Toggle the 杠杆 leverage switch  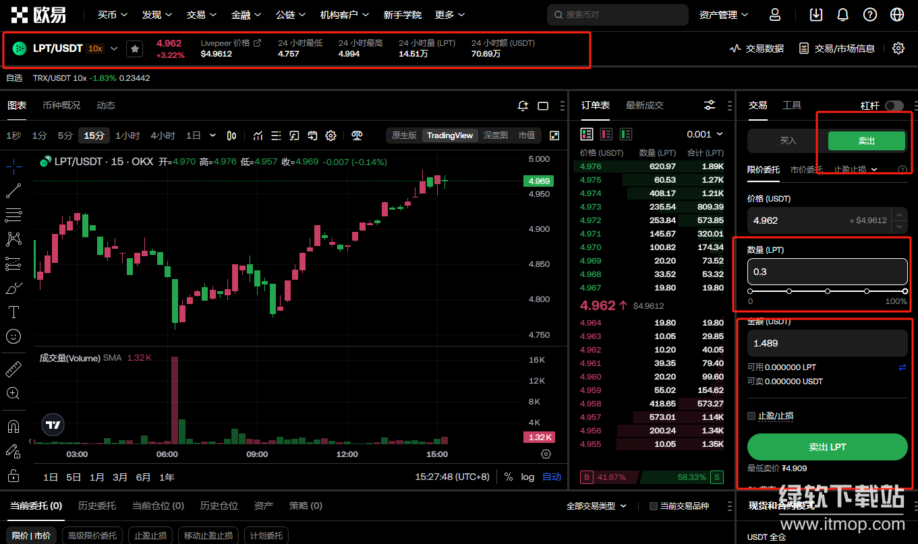(894, 106)
